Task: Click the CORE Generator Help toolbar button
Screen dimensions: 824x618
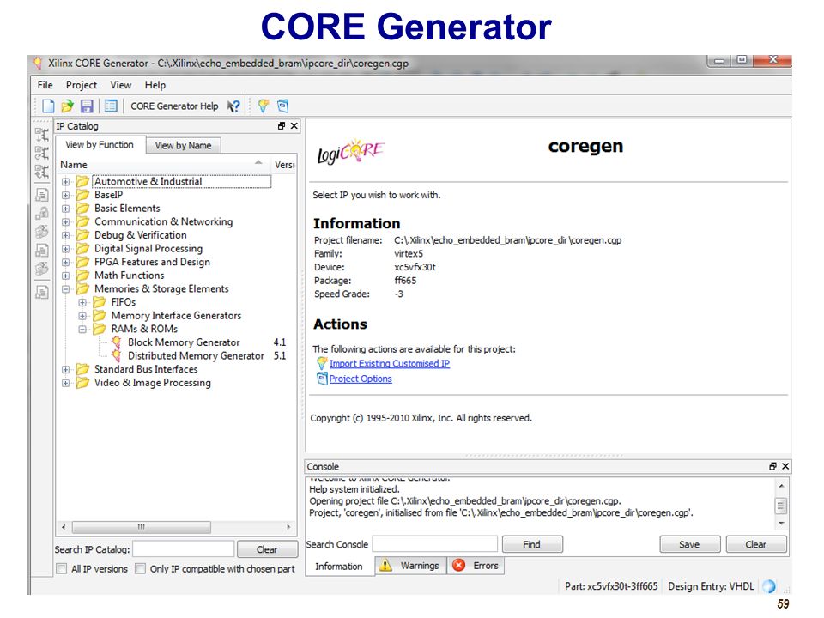Action: pos(174,106)
